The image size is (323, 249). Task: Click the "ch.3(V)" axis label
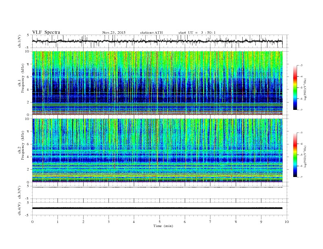pyautogui.click(x=20, y=192)
